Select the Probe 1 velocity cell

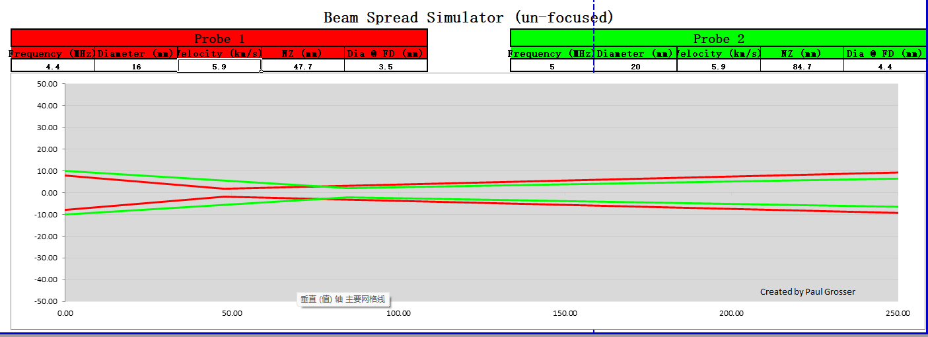[219, 66]
